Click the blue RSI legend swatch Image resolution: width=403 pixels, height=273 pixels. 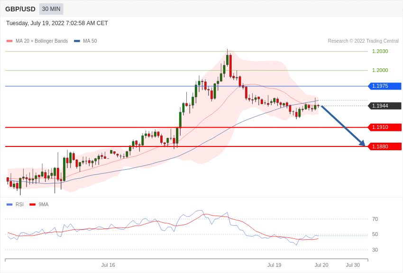(9, 205)
